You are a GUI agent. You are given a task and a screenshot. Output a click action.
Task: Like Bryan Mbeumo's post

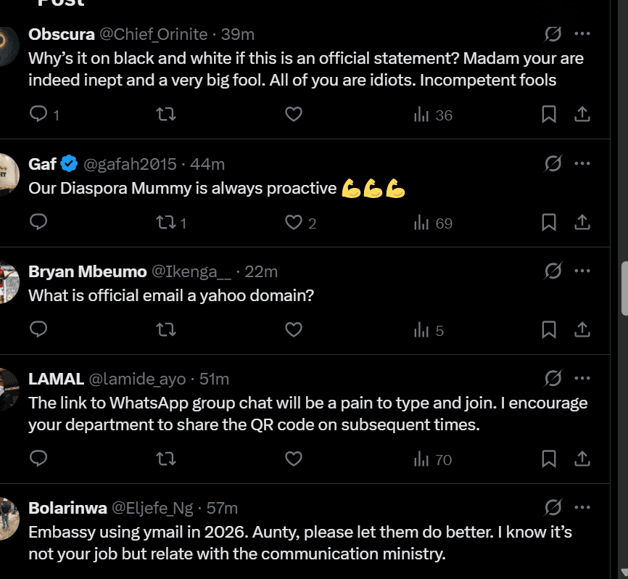293,330
